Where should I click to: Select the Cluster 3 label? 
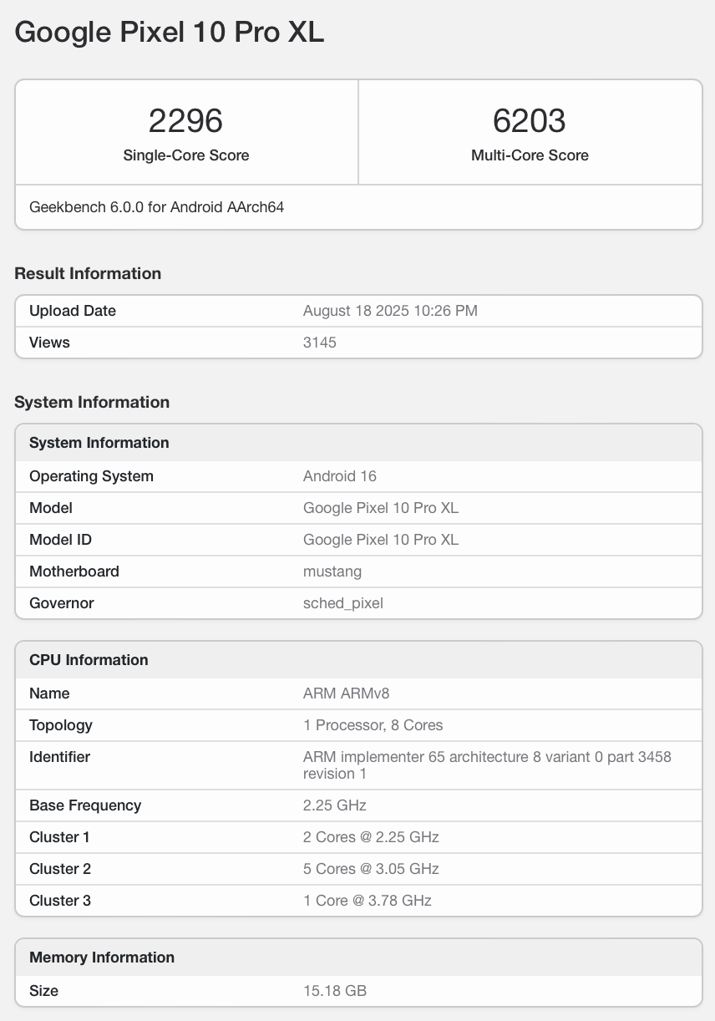[x=60, y=901]
